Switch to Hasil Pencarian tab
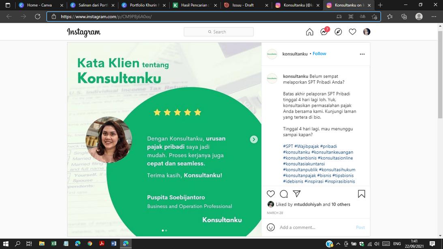This screenshot has width=443, height=249. tap(195, 5)
